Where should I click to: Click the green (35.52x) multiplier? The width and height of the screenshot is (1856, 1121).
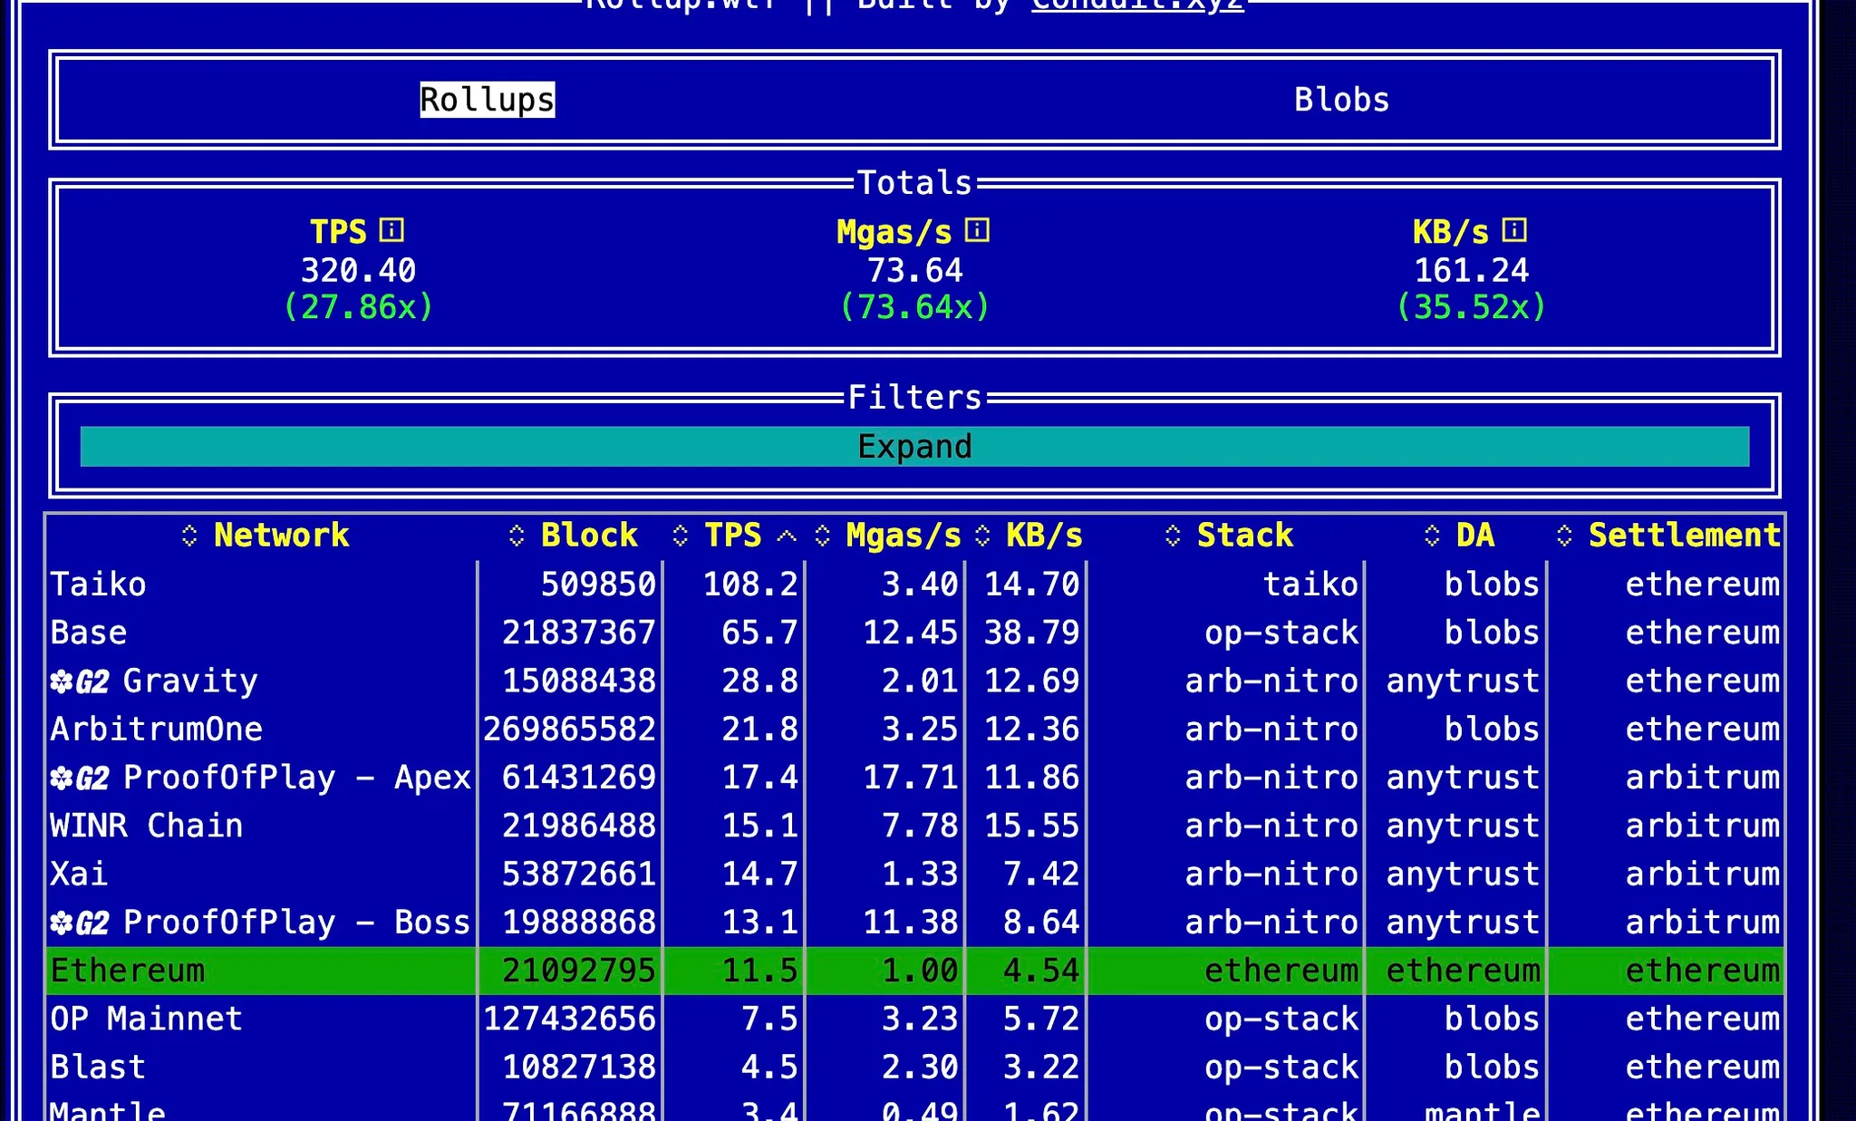click(x=1472, y=307)
